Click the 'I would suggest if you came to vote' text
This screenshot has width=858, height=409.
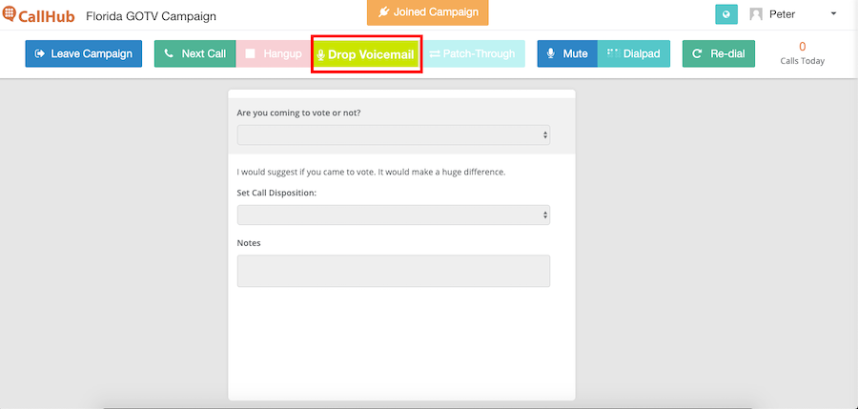click(371, 172)
